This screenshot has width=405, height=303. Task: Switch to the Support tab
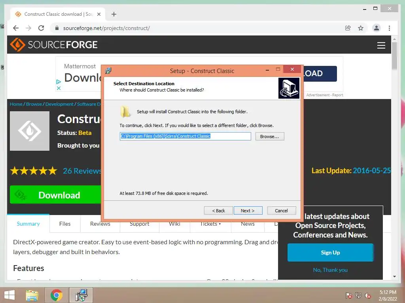point(140,224)
